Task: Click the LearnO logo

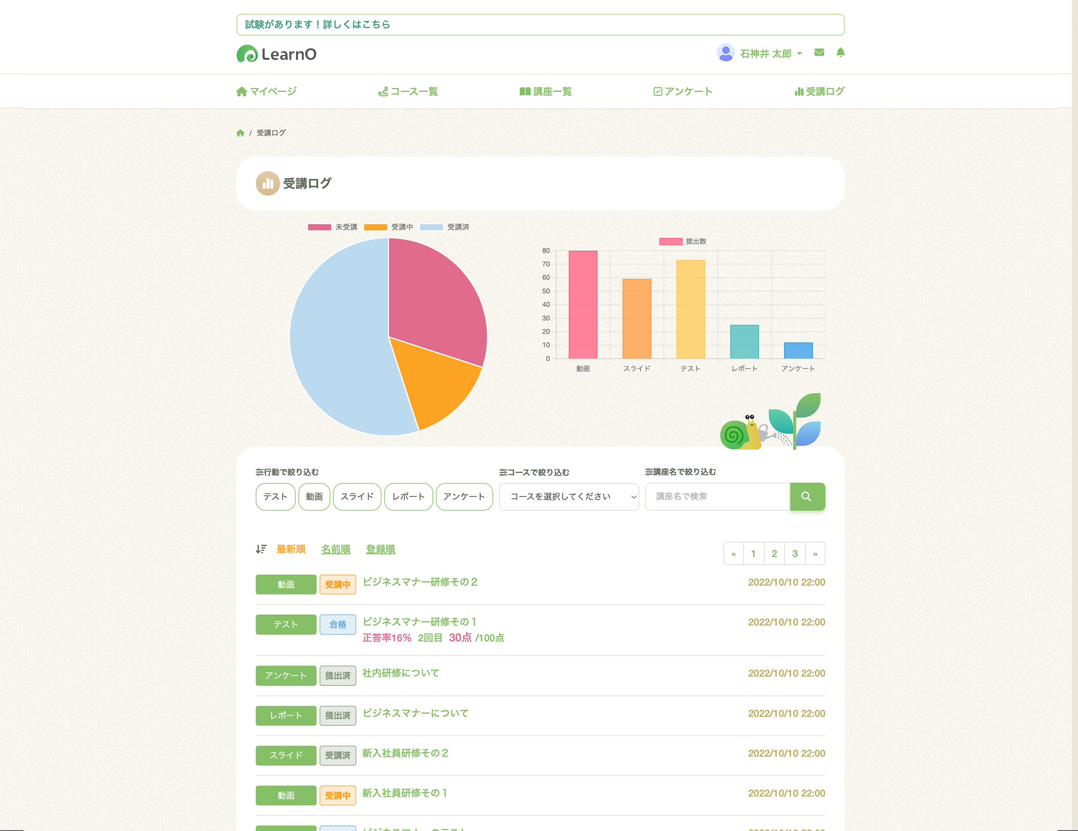Action: coord(276,54)
